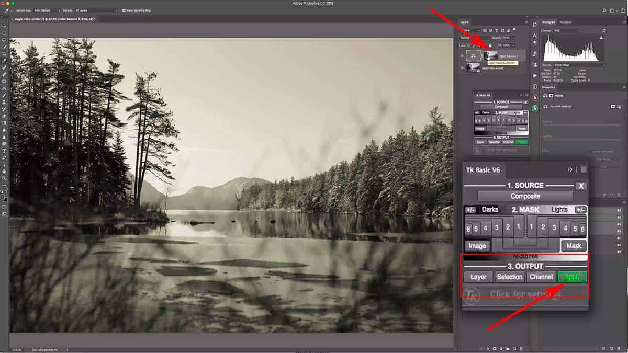Select the Blur tool
The height and width of the screenshot is (353, 628).
(5, 130)
